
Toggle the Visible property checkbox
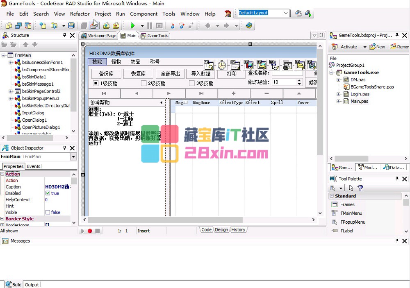click(x=48, y=212)
